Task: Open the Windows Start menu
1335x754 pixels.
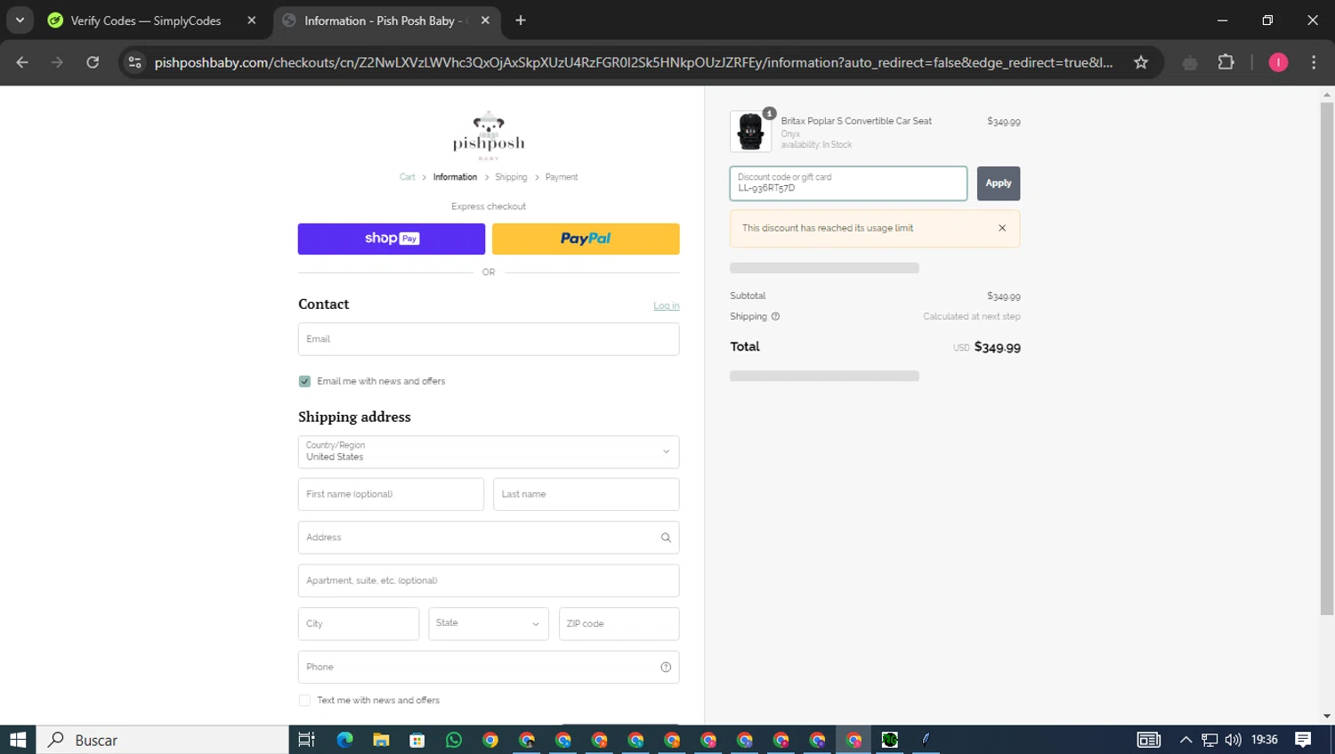Action: [18, 740]
